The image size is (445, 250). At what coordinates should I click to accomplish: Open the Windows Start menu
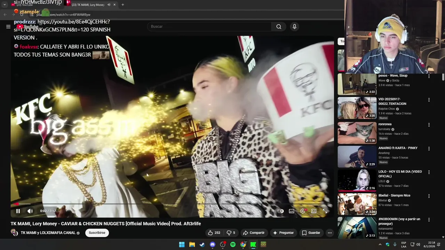pyautogui.click(x=182, y=244)
